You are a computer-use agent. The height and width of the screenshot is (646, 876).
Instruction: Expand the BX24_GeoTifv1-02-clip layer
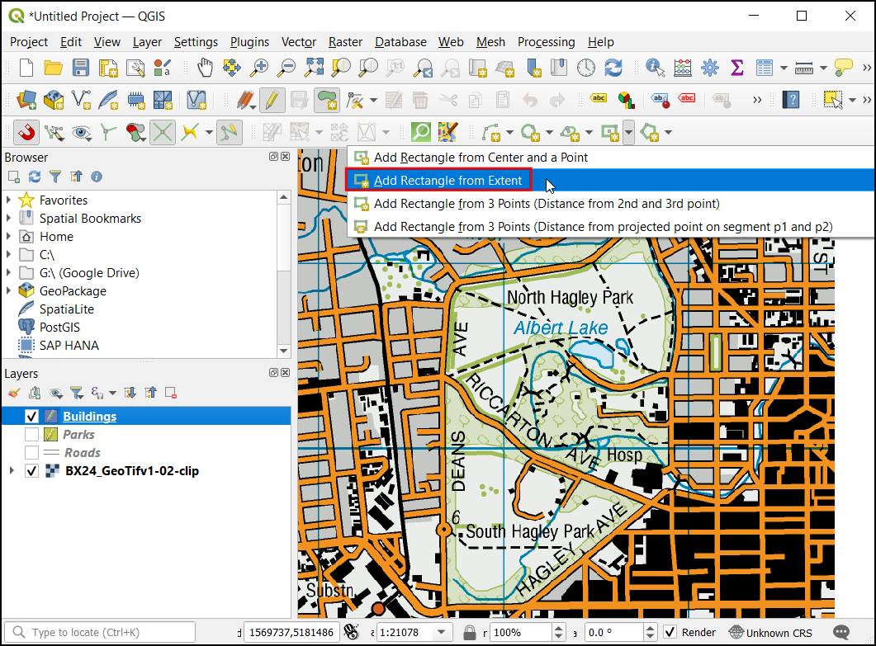[11, 471]
